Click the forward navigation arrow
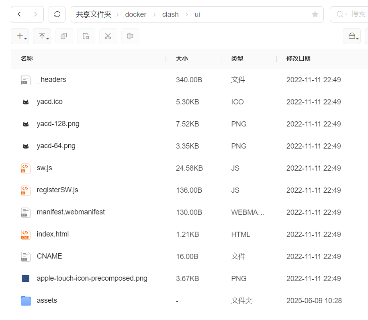368x320 pixels. click(x=35, y=14)
